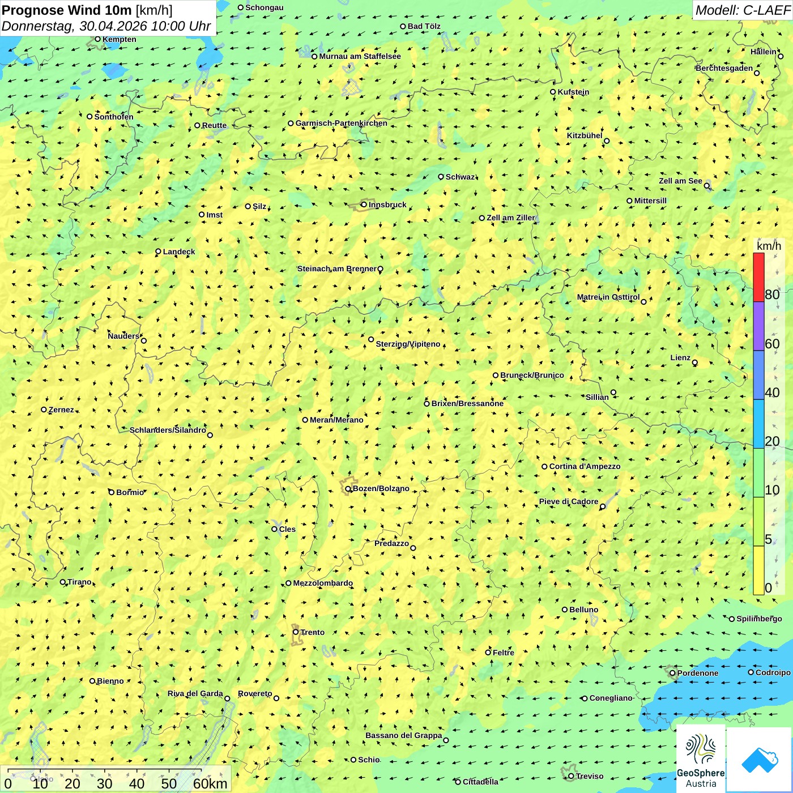Click the 'Treviso' label
The width and height of the screenshot is (793, 793).
point(590,776)
